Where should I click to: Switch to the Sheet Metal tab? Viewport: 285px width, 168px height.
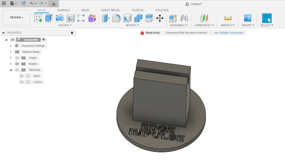[111, 10]
